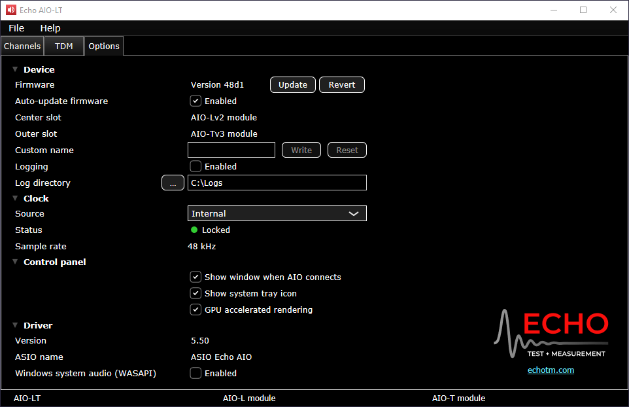
Task: Close the Echo AIO-LT window
Action: coord(613,10)
